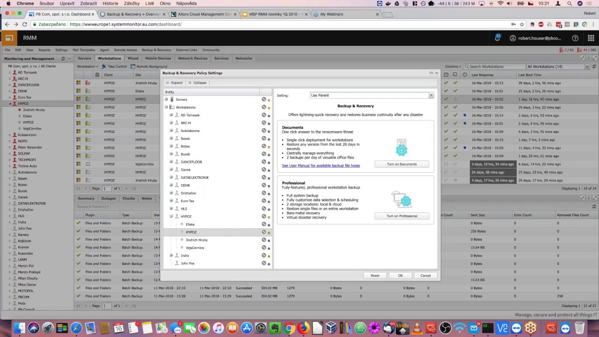Open the Workstation dropdown menu

tap(88, 66)
